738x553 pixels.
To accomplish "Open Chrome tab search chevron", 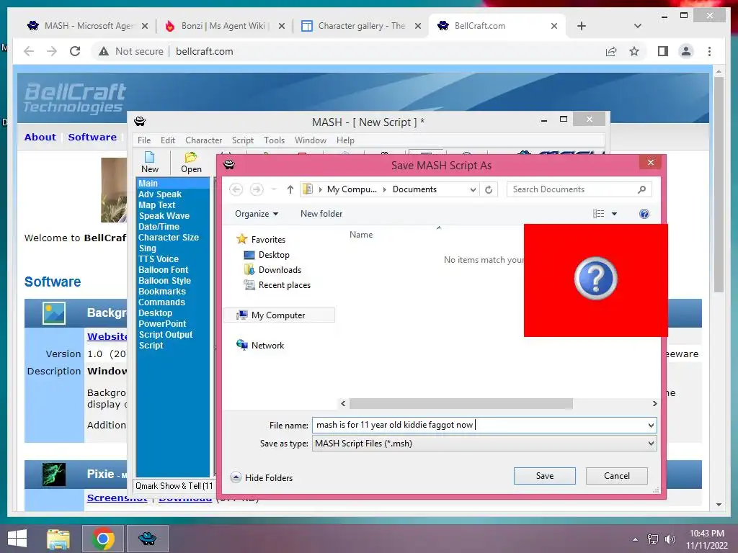I will pos(638,26).
